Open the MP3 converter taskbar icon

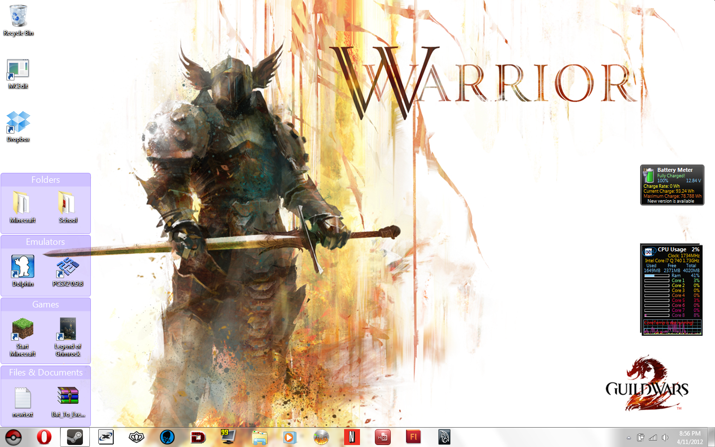coord(382,437)
